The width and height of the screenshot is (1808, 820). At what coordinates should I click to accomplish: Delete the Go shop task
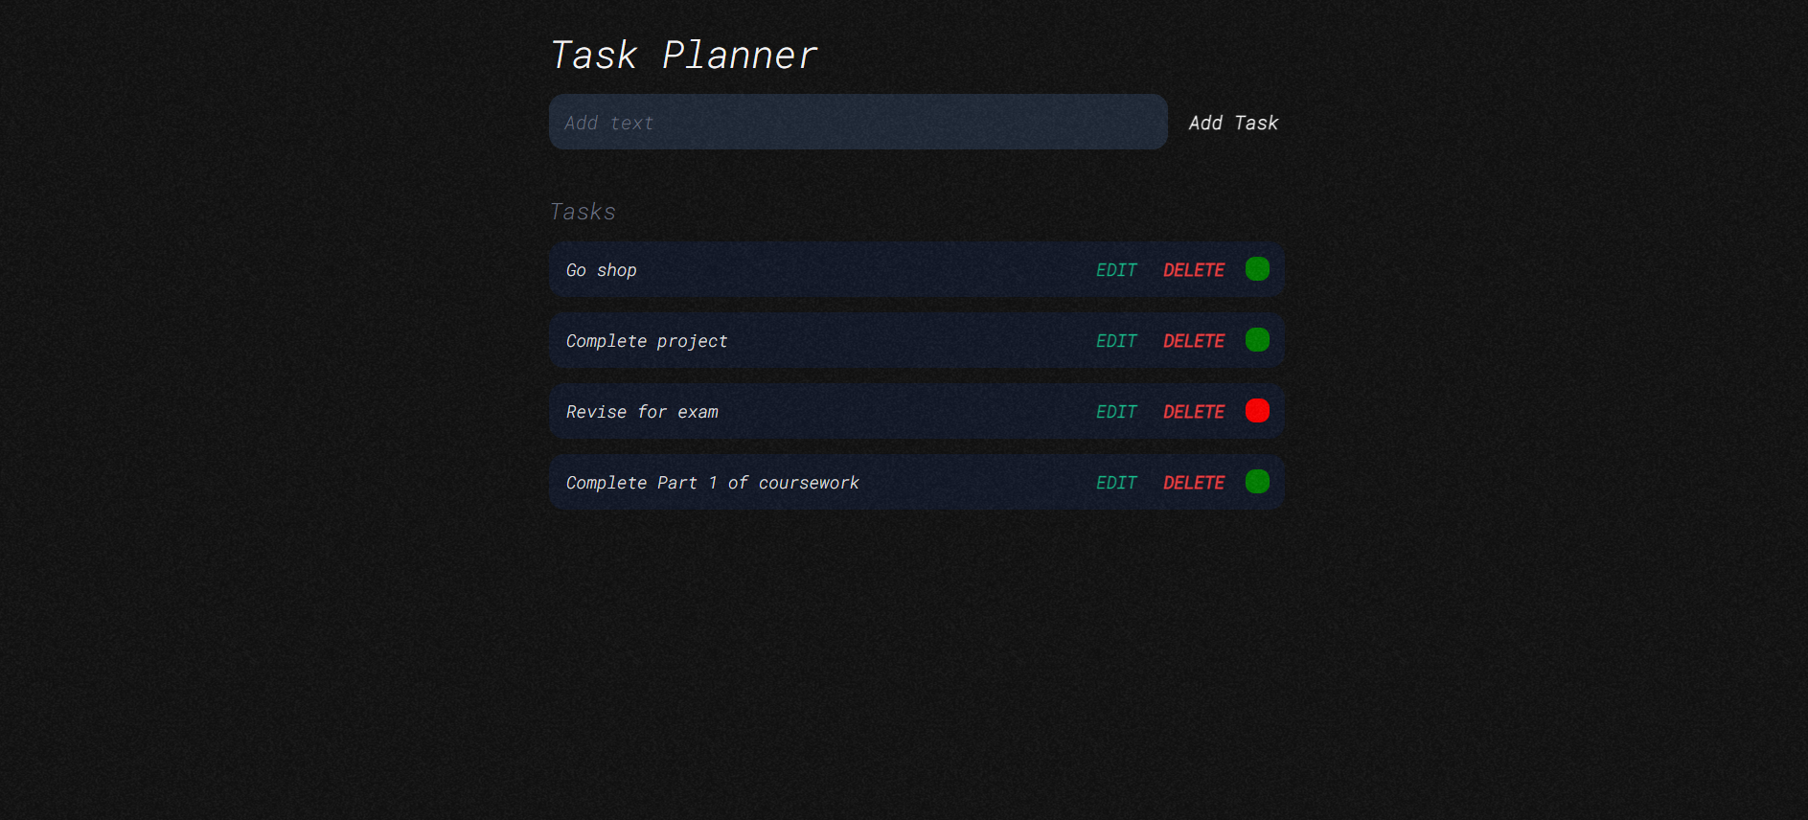(x=1193, y=269)
